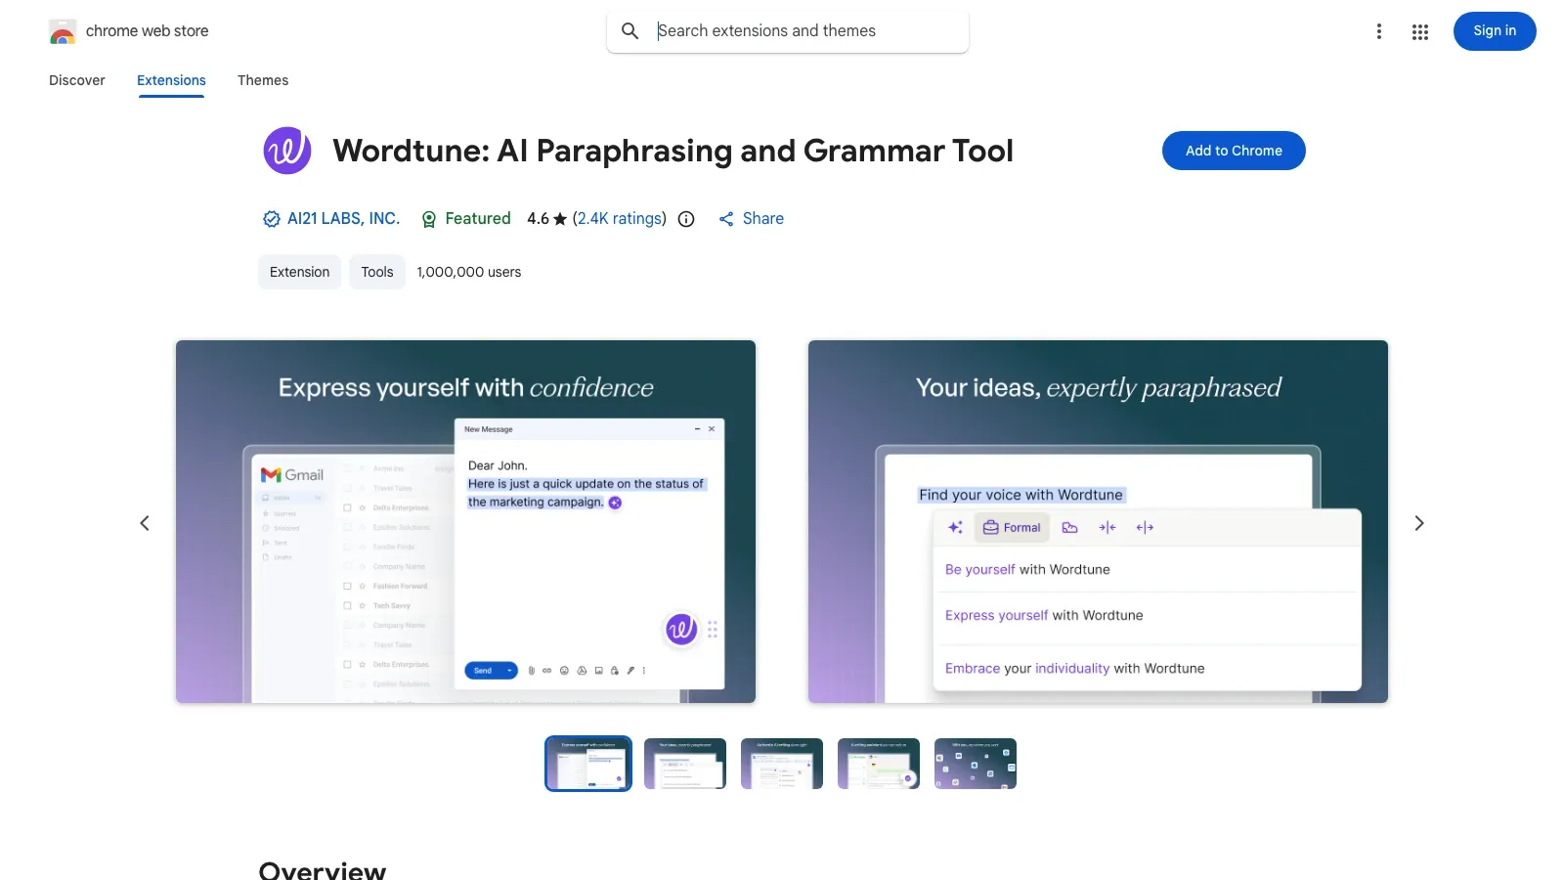The image size is (1564, 880).
Task: Switch to the Discover tab
Action: coord(77,80)
